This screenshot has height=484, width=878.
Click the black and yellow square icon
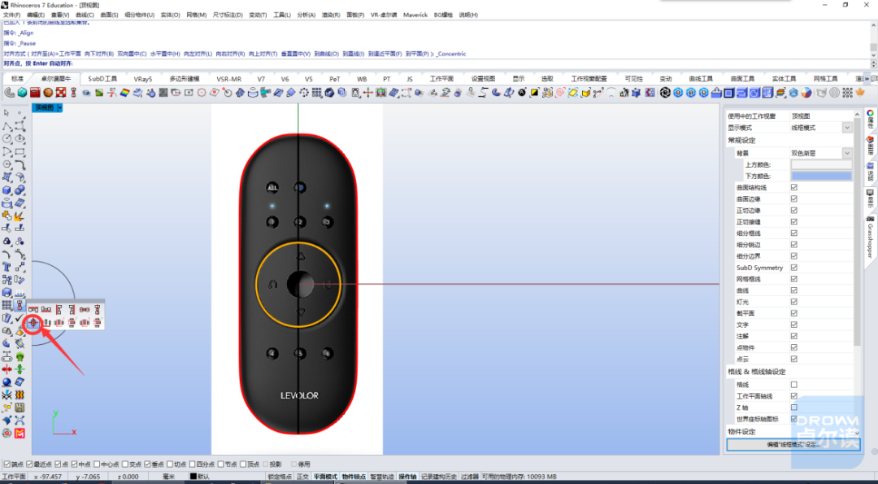pyautogui.click(x=535, y=93)
